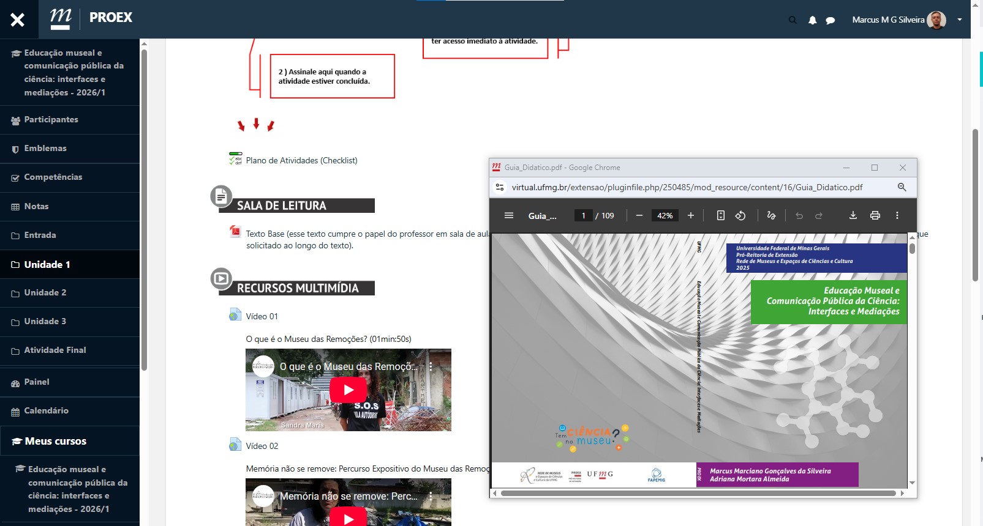This screenshot has width=983, height=526.
Task: Open the messages chat icon
Action: click(830, 20)
